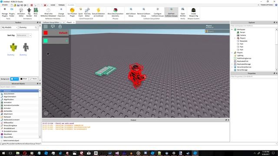Screen dimensions: 278x156
Task: Click Remove Collision Group
Action: (x=144, y=12)
